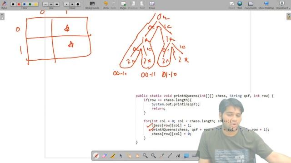Select the blue pen color
Screen dimensions: 291x163
24,4
